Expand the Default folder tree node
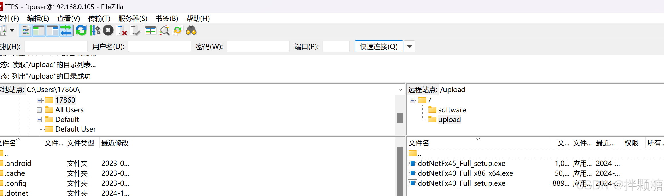This screenshot has height=196, width=664. 39,120
